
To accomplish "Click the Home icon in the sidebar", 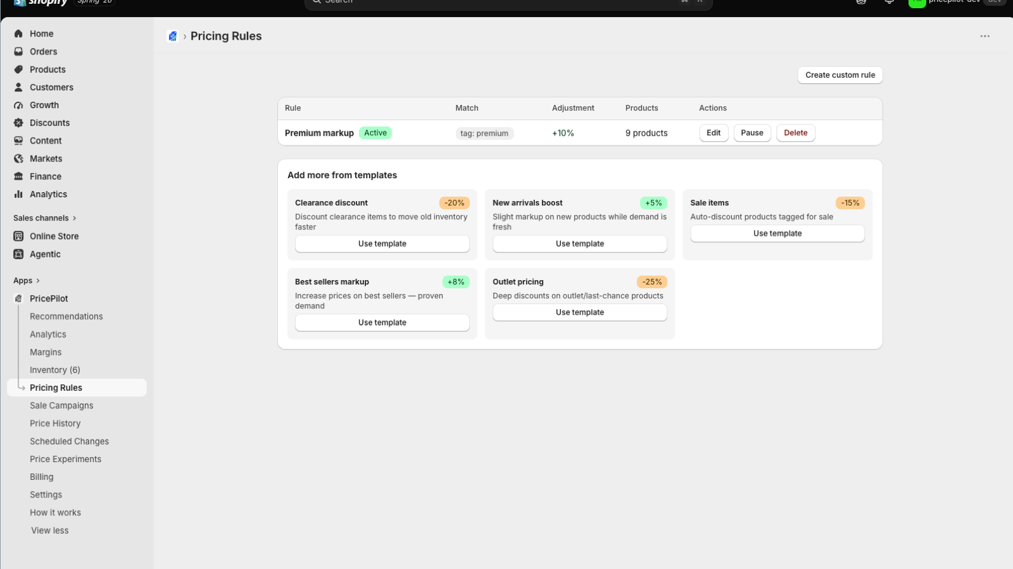I will (x=18, y=34).
